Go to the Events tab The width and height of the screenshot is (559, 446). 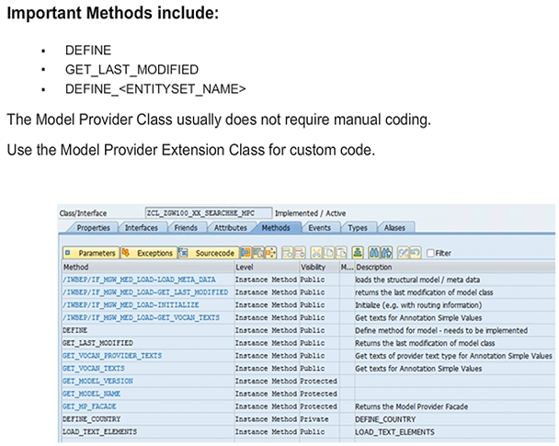click(319, 227)
